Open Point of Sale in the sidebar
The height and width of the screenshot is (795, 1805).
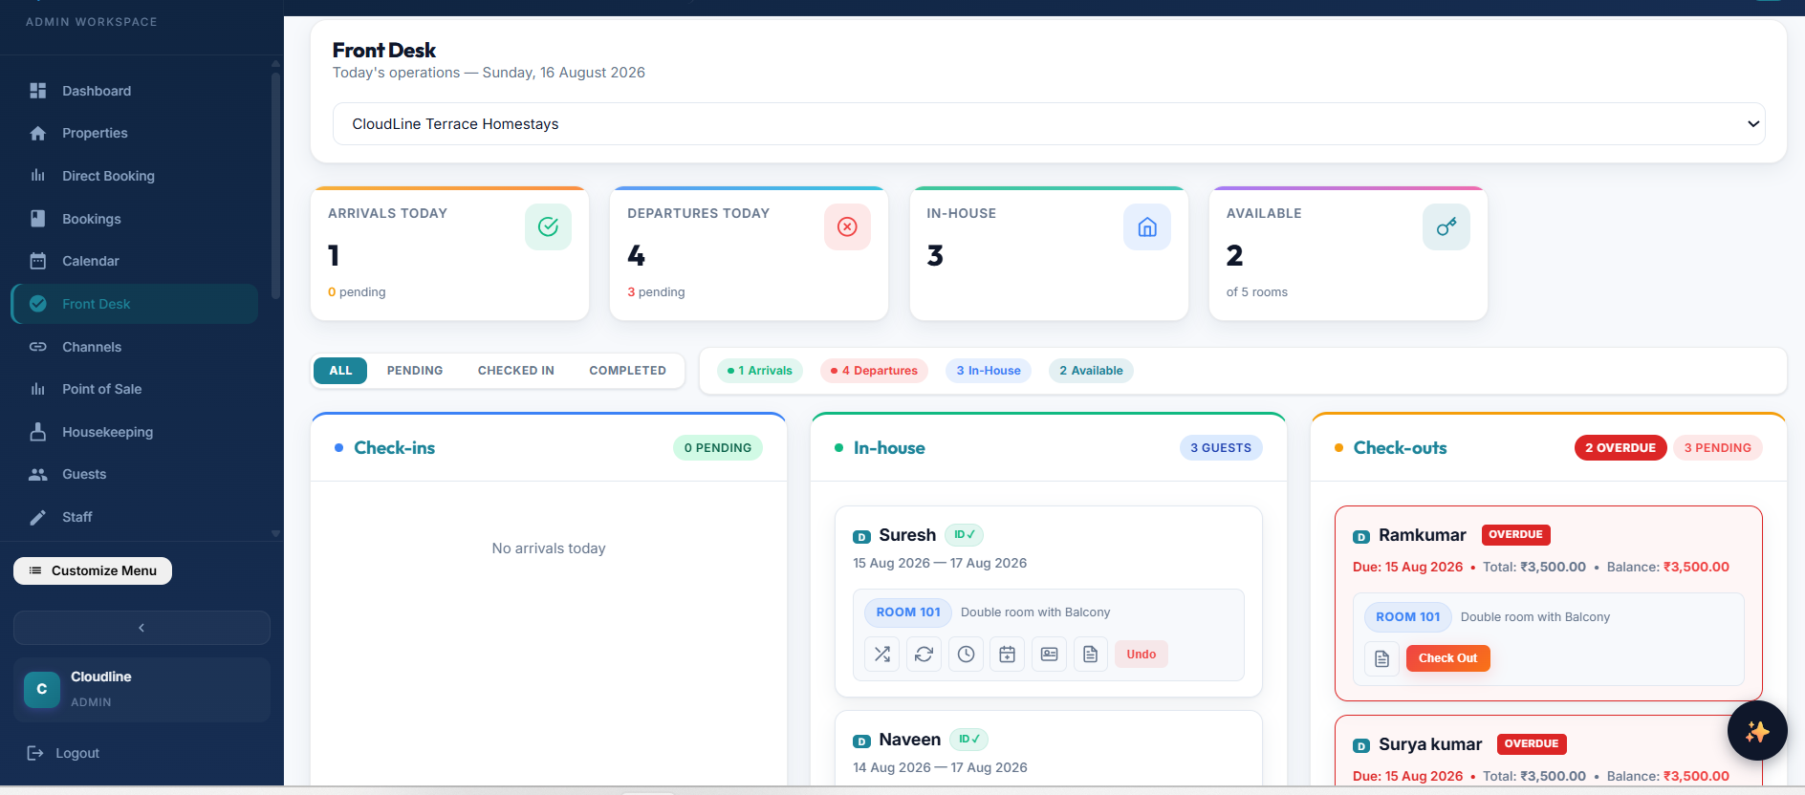point(135,389)
